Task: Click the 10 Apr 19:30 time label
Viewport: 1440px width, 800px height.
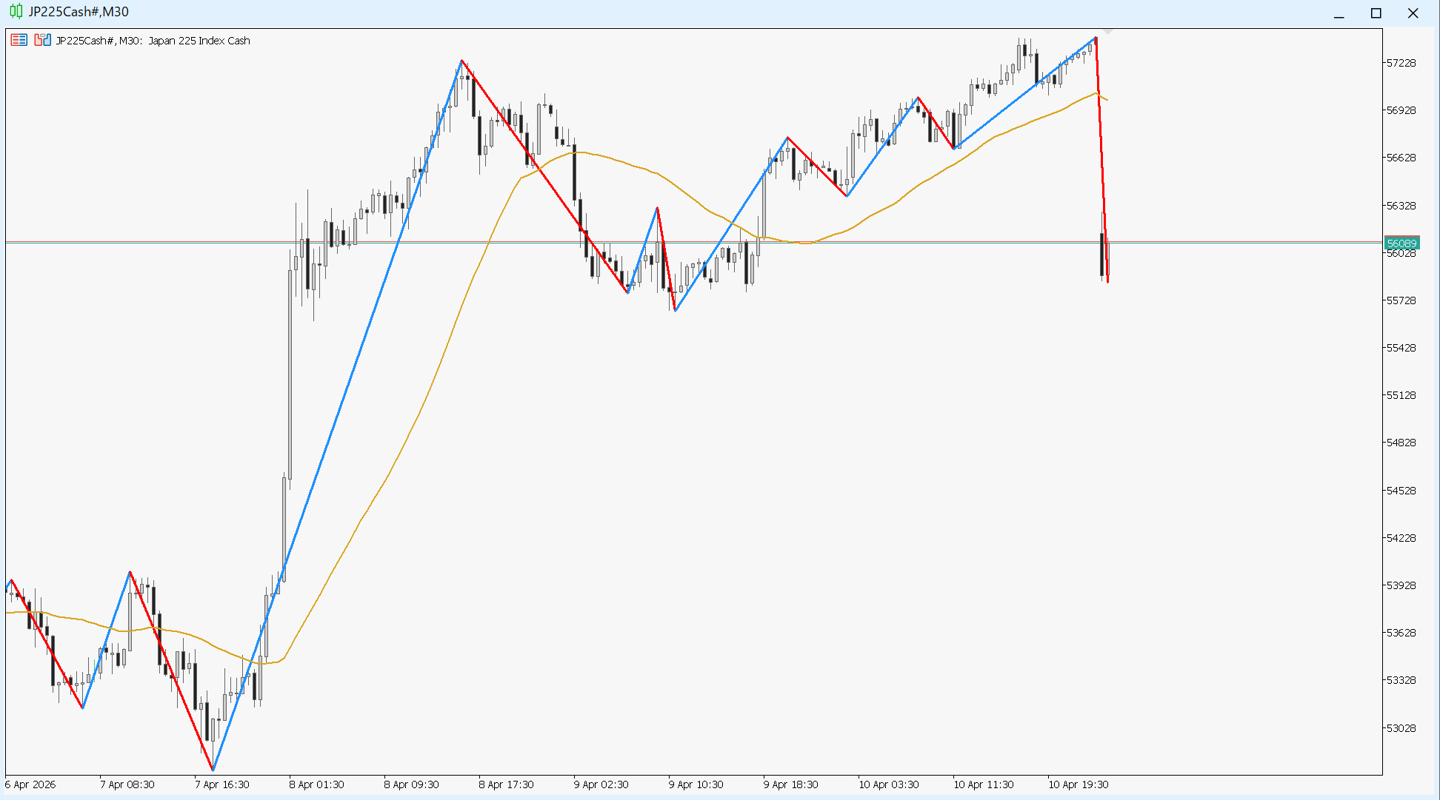Action: [1078, 784]
